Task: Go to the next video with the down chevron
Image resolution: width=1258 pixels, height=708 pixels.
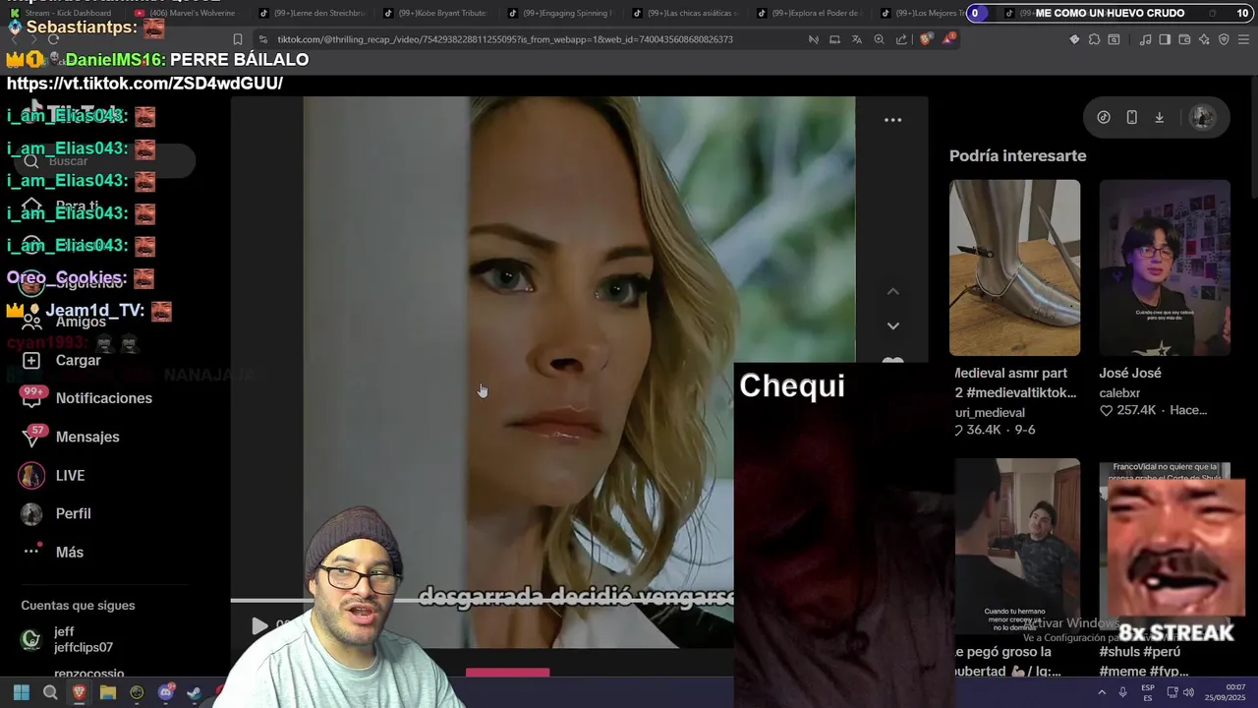Action: pos(892,325)
